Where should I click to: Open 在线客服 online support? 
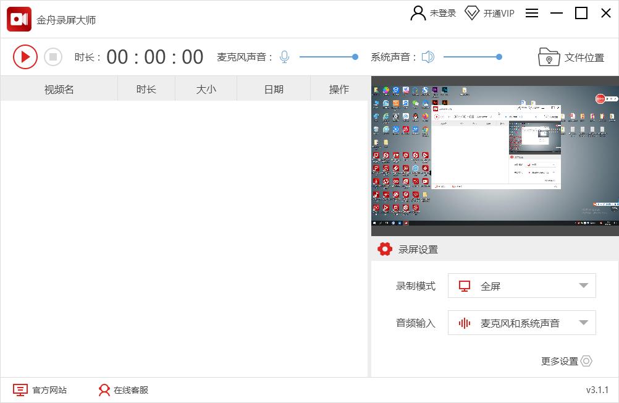[x=124, y=390]
